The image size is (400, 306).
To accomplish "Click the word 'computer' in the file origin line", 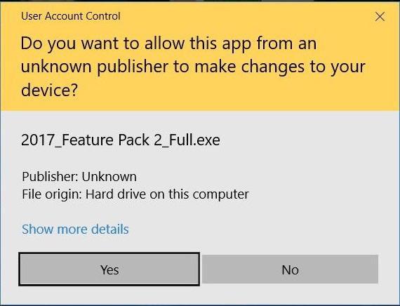I will [x=220, y=194].
